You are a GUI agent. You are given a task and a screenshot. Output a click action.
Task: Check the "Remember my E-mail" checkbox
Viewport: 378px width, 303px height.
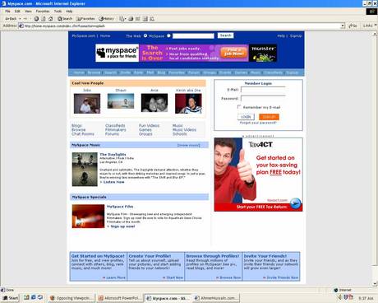coord(239,107)
